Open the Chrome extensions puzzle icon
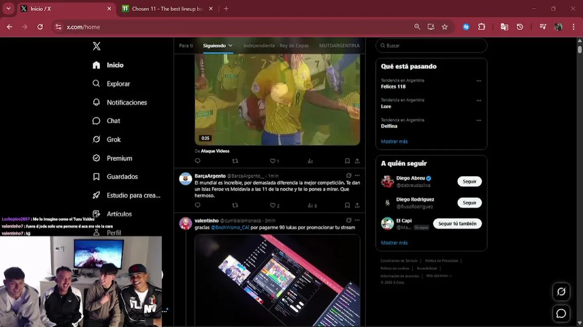 coord(482,27)
